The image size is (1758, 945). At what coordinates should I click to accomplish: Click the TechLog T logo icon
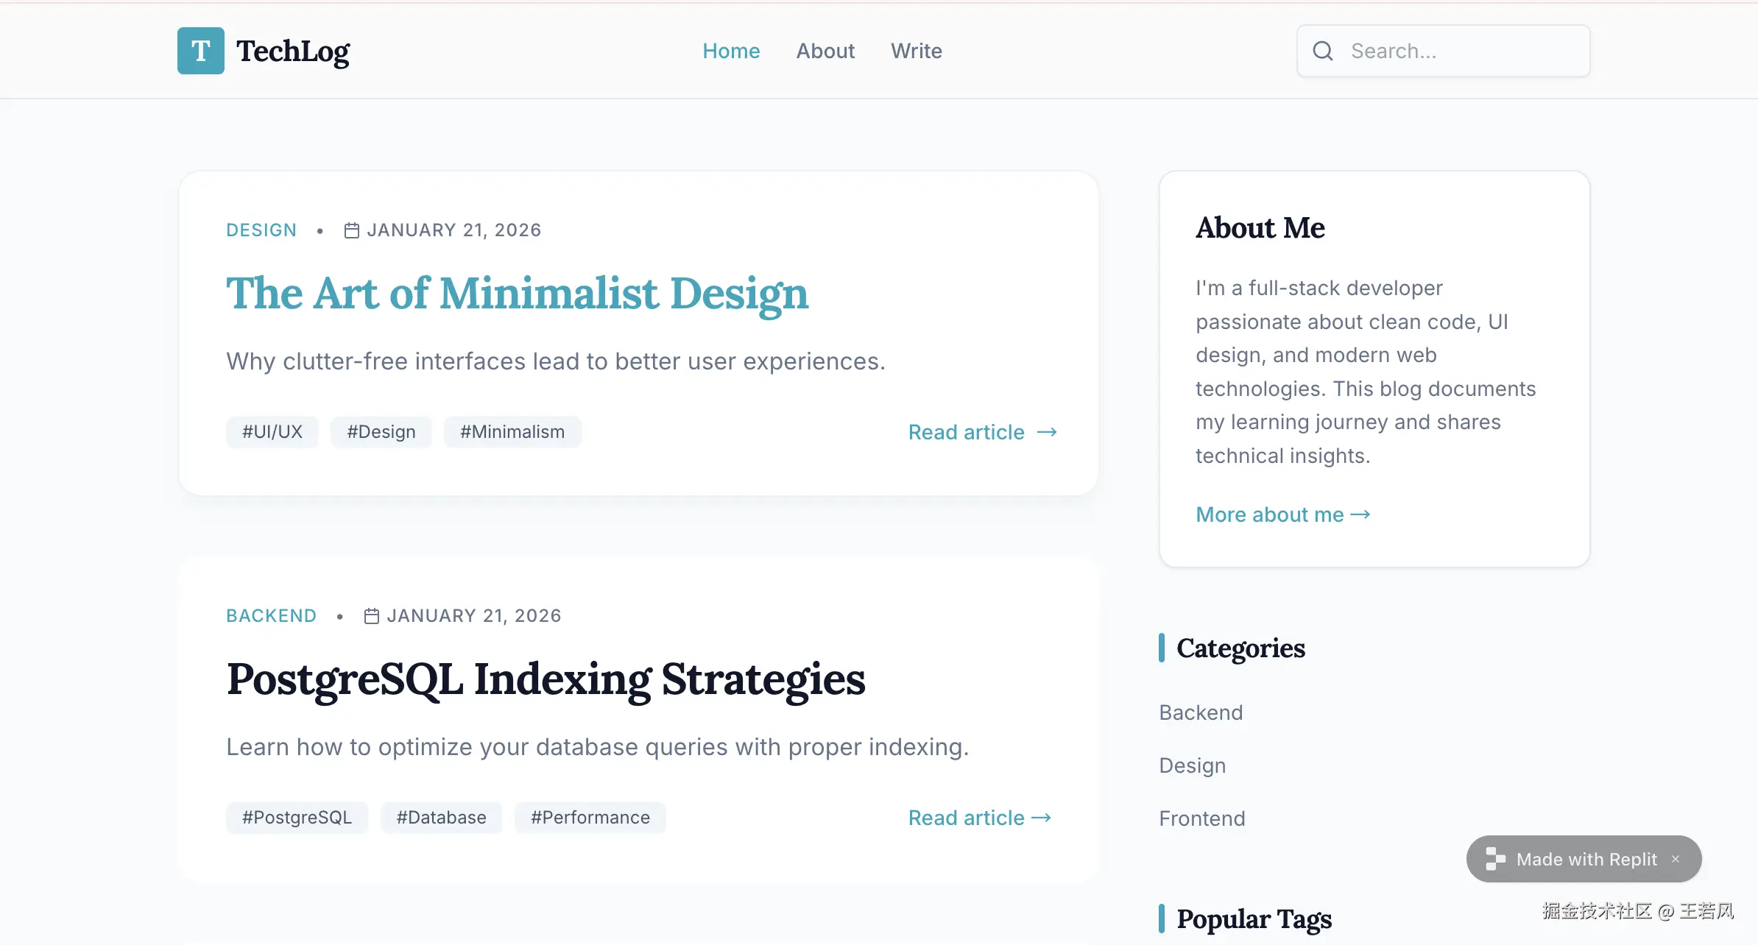pos(200,51)
